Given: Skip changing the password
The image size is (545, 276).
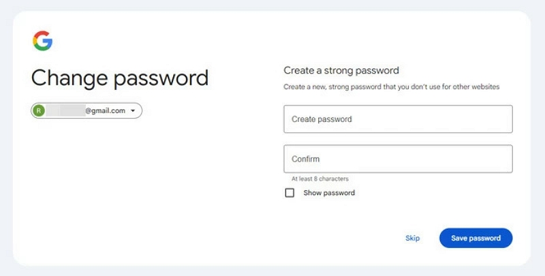Looking at the screenshot, I should (412, 238).
